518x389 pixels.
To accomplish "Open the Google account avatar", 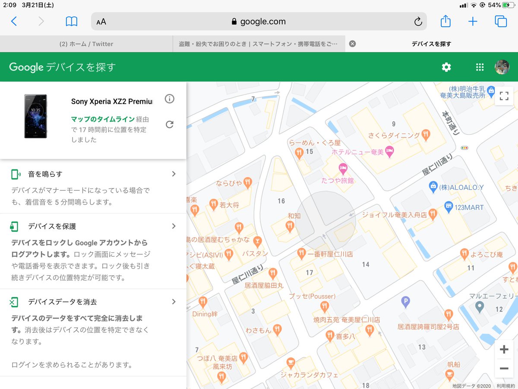I will [502, 67].
